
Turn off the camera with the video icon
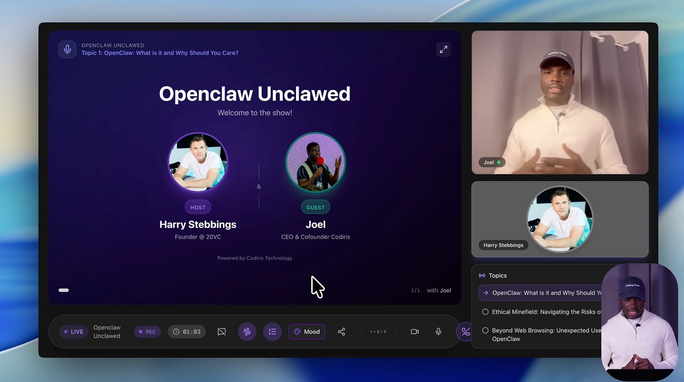tap(415, 332)
